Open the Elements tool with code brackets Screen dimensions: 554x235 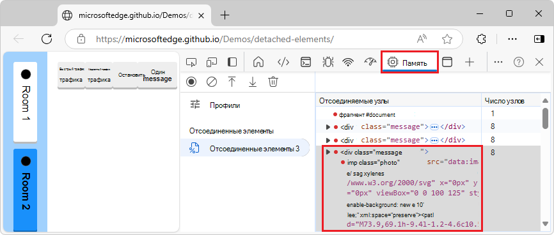click(x=283, y=63)
